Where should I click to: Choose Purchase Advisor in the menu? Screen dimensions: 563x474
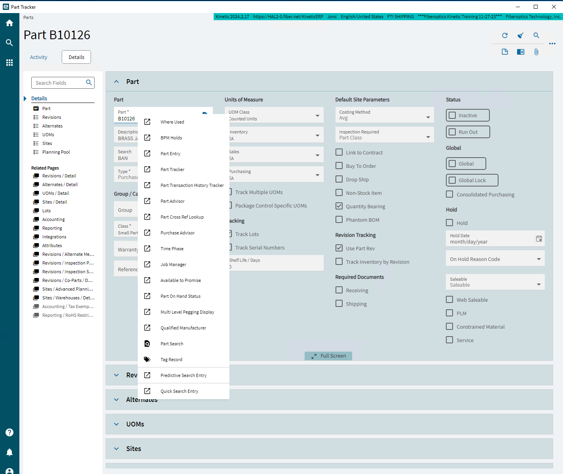[x=184, y=233]
